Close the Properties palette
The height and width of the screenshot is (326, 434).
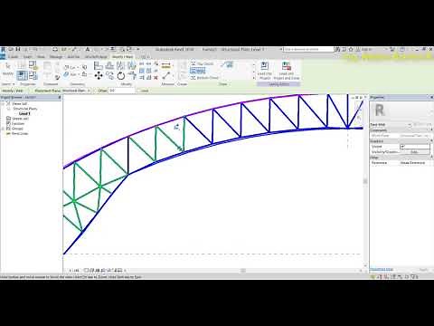[431, 97]
